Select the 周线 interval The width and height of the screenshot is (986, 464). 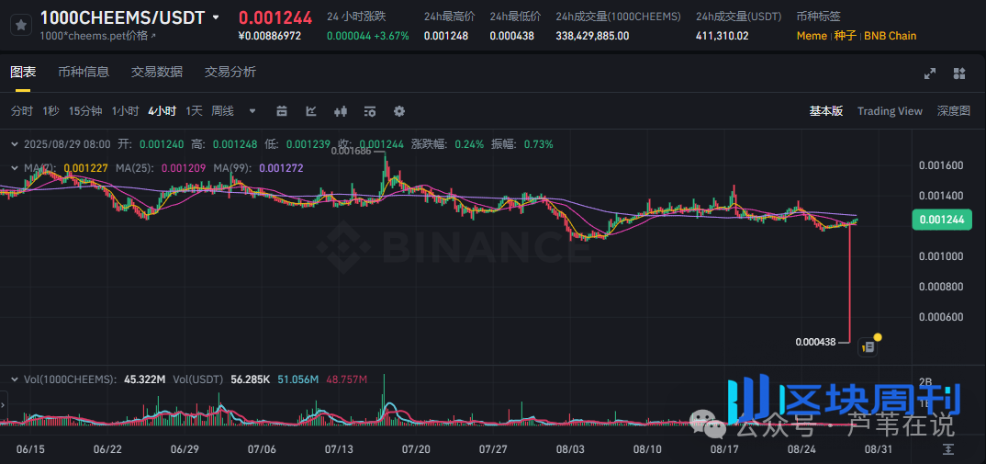222,111
